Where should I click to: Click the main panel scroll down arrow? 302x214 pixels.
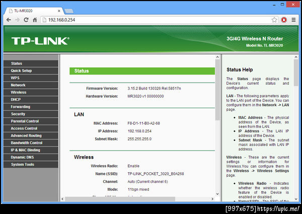[217, 194]
